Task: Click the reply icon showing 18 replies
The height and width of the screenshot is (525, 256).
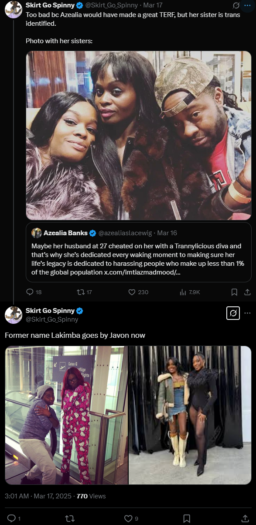Action: coord(30,292)
